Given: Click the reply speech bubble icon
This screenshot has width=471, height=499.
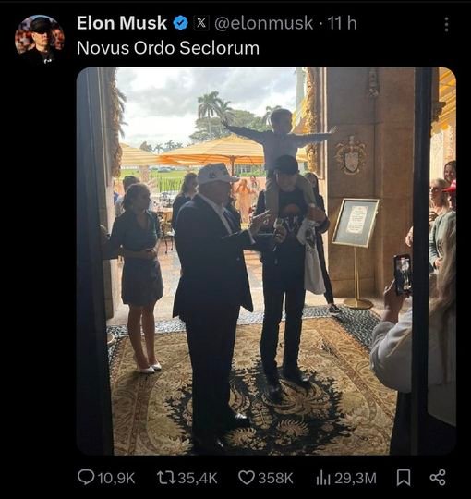Looking at the screenshot, I should pos(86,478).
